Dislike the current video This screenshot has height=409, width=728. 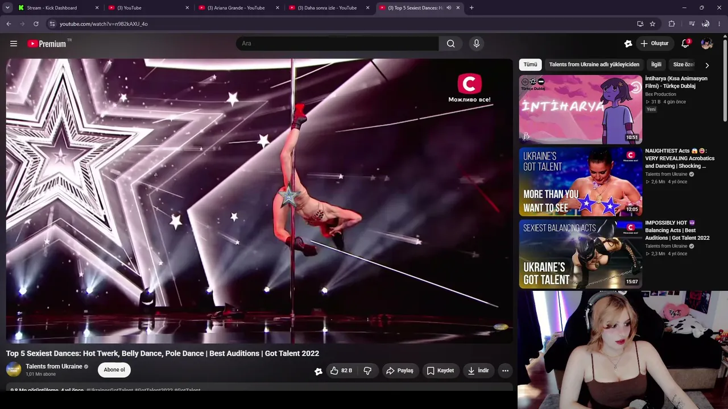point(367,370)
